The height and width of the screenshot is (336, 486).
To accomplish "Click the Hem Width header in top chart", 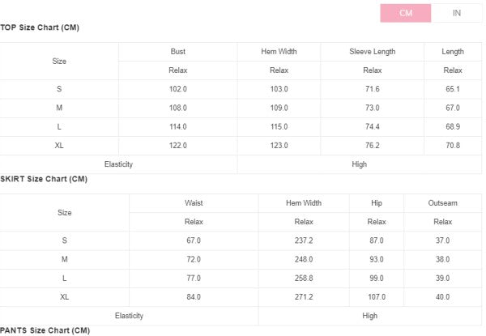I will point(279,52).
